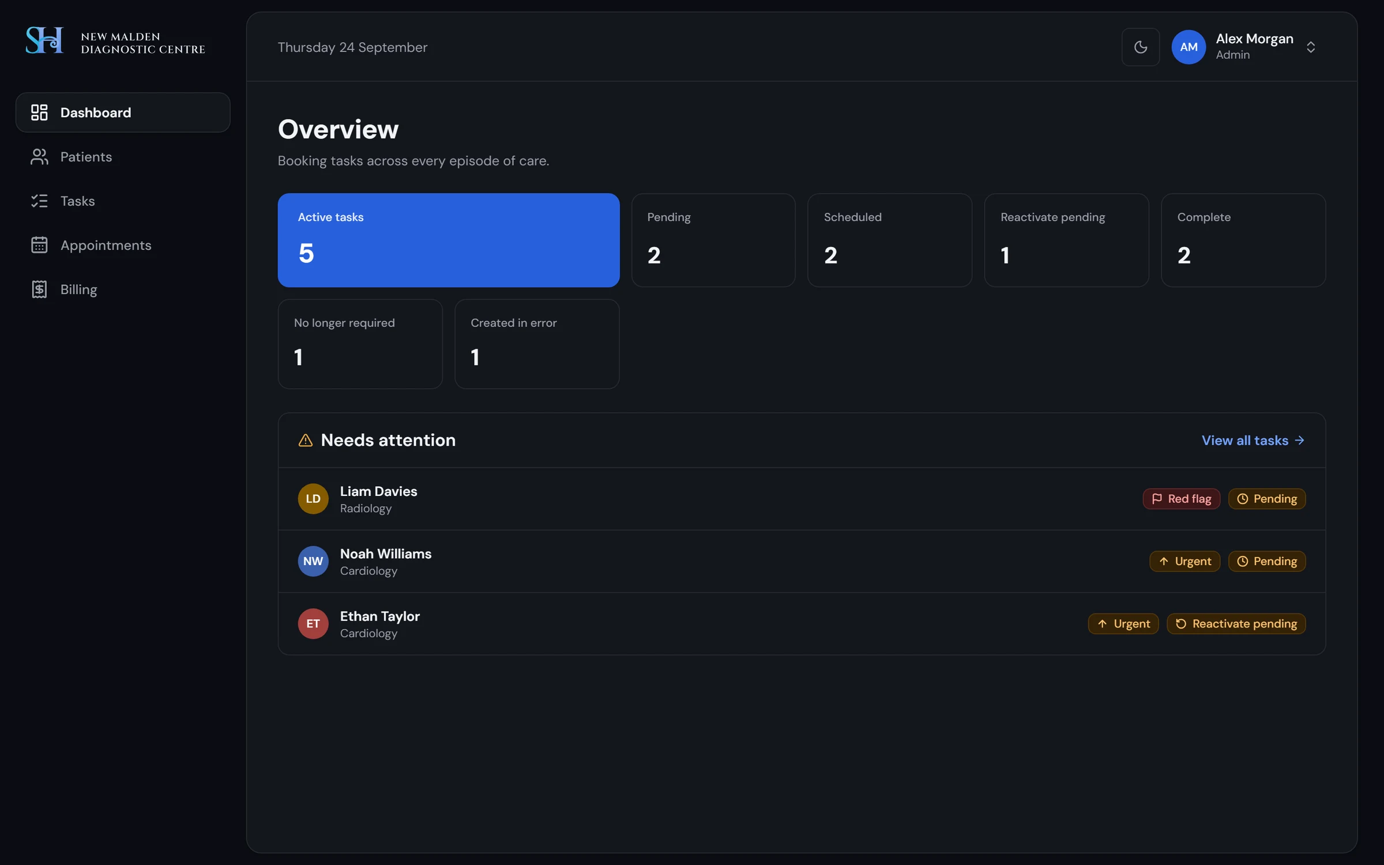Open the Patients page in the sidebar

click(123, 157)
